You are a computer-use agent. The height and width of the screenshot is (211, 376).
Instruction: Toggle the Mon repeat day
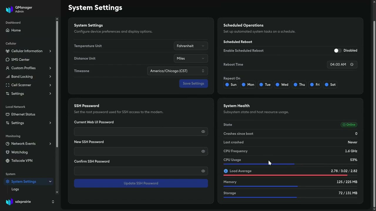click(248, 85)
